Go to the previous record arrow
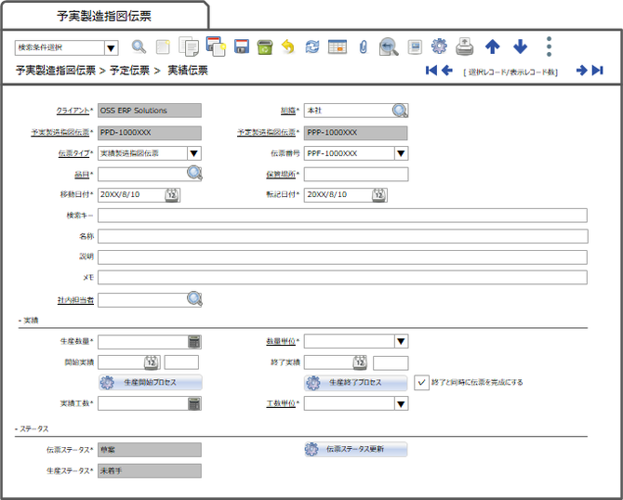This screenshot has width=623, height=500. click(x=447, y=71)
